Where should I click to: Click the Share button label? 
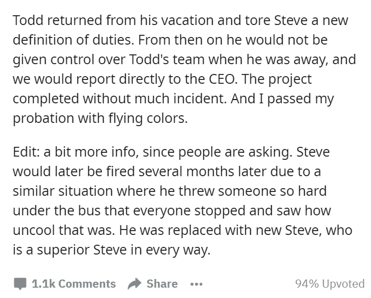(x=162, y=284)
